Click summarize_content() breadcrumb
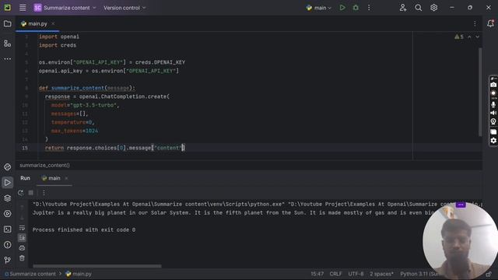 pos(44,165)
